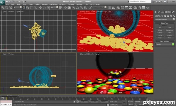This screenshot has height=106, width=176.
Task: Toggle Window/Crossing selection mode
Action: pos(36,8)
